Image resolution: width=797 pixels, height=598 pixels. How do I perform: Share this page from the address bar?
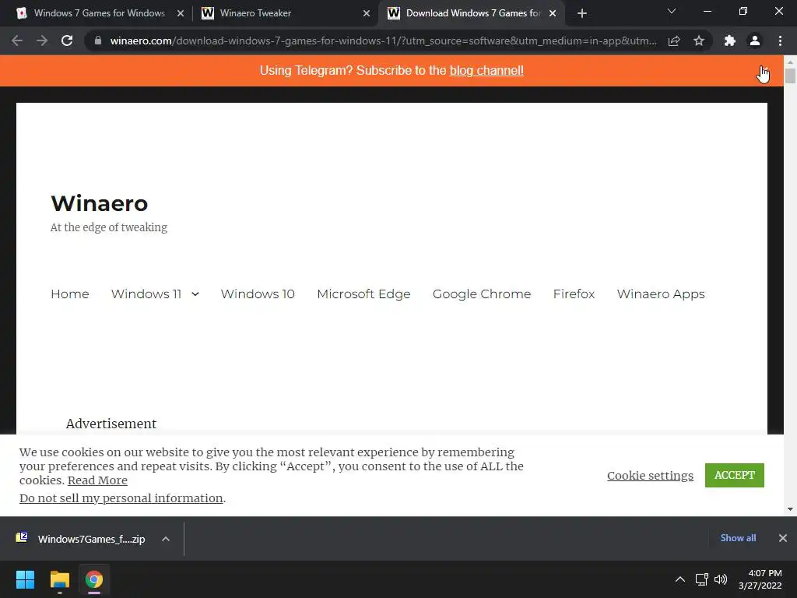[x=674, y=40]
